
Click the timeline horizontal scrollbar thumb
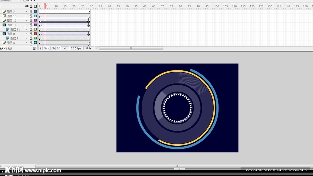coord(131,48)
